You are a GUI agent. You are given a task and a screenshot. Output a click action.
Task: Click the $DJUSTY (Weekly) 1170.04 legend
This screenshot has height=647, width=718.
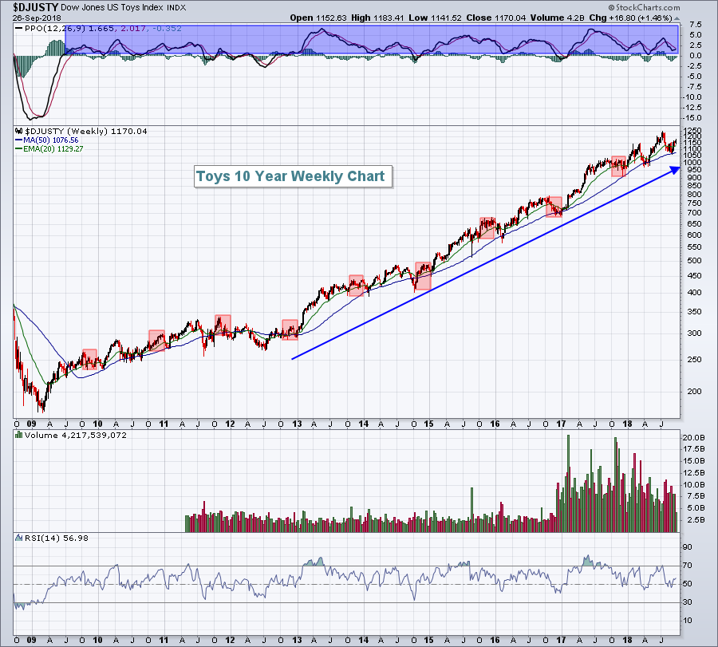click(85, 132)
